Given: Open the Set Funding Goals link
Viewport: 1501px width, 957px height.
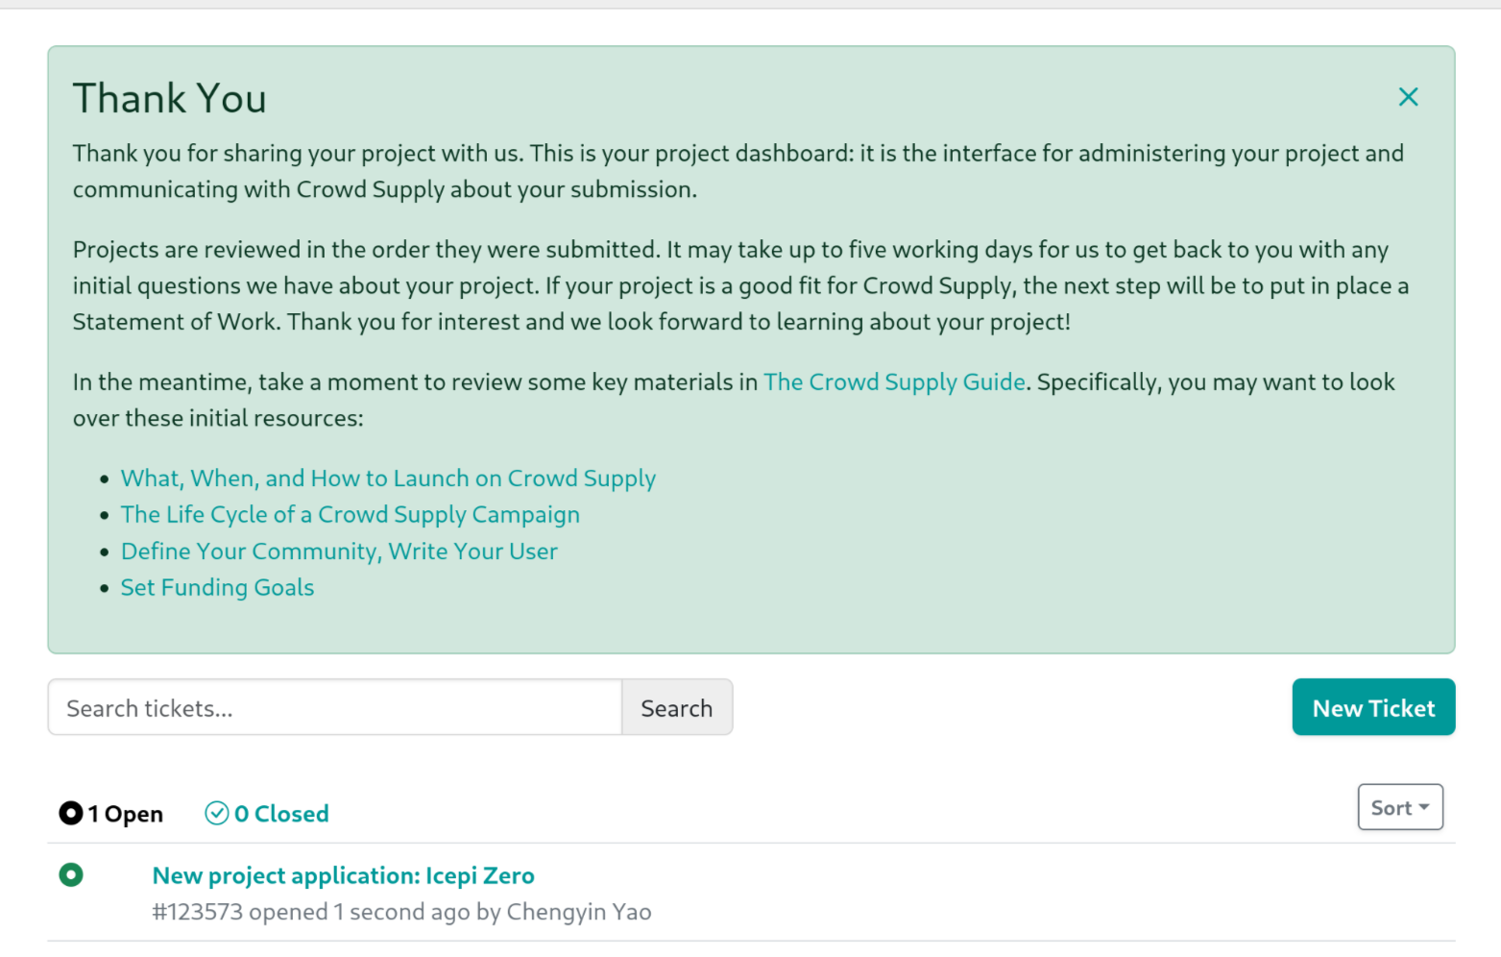Looking at the screenshot, I should click(x=217, y=588).
